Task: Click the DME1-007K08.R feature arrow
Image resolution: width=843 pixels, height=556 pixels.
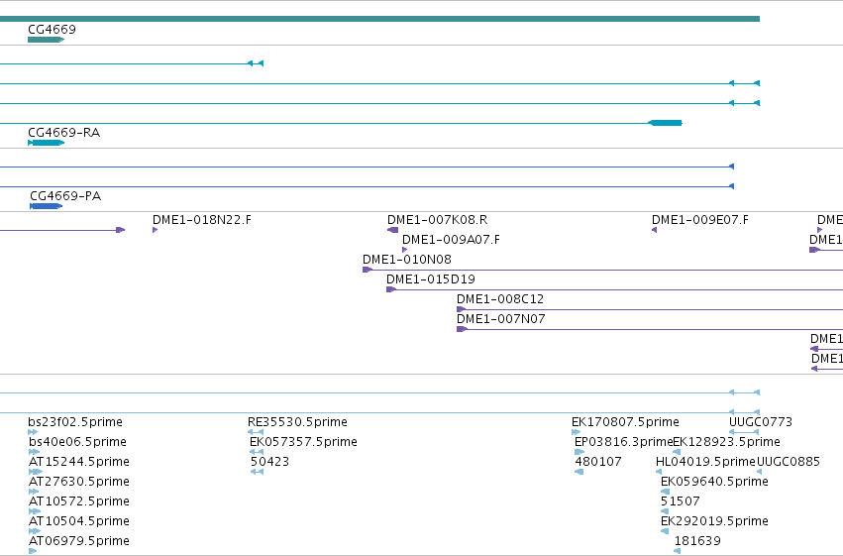Action: 393,230
